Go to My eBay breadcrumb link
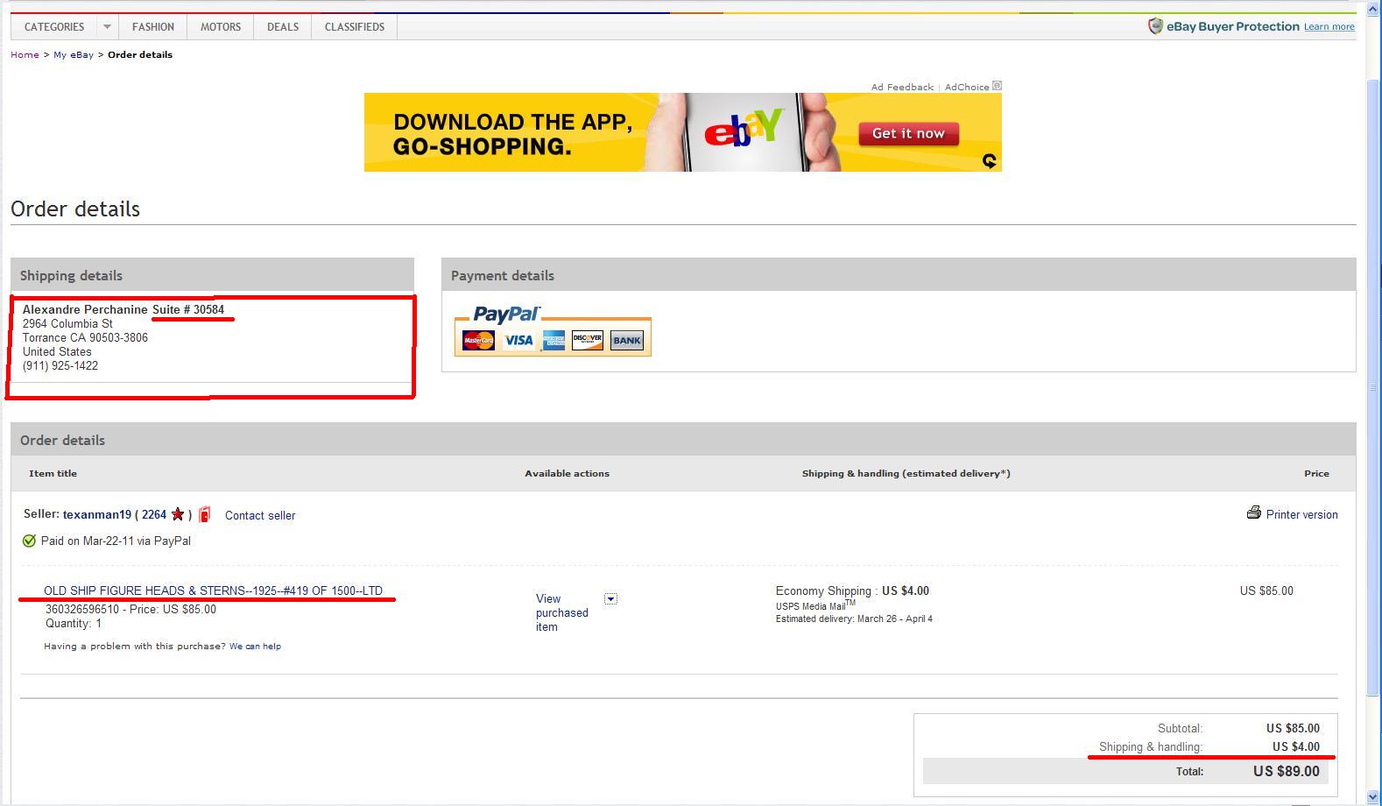1382x806 pixels. point(74,54)
